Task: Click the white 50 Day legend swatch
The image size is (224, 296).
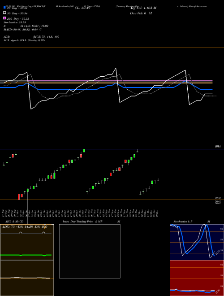Action: click(x=4, y=13)
